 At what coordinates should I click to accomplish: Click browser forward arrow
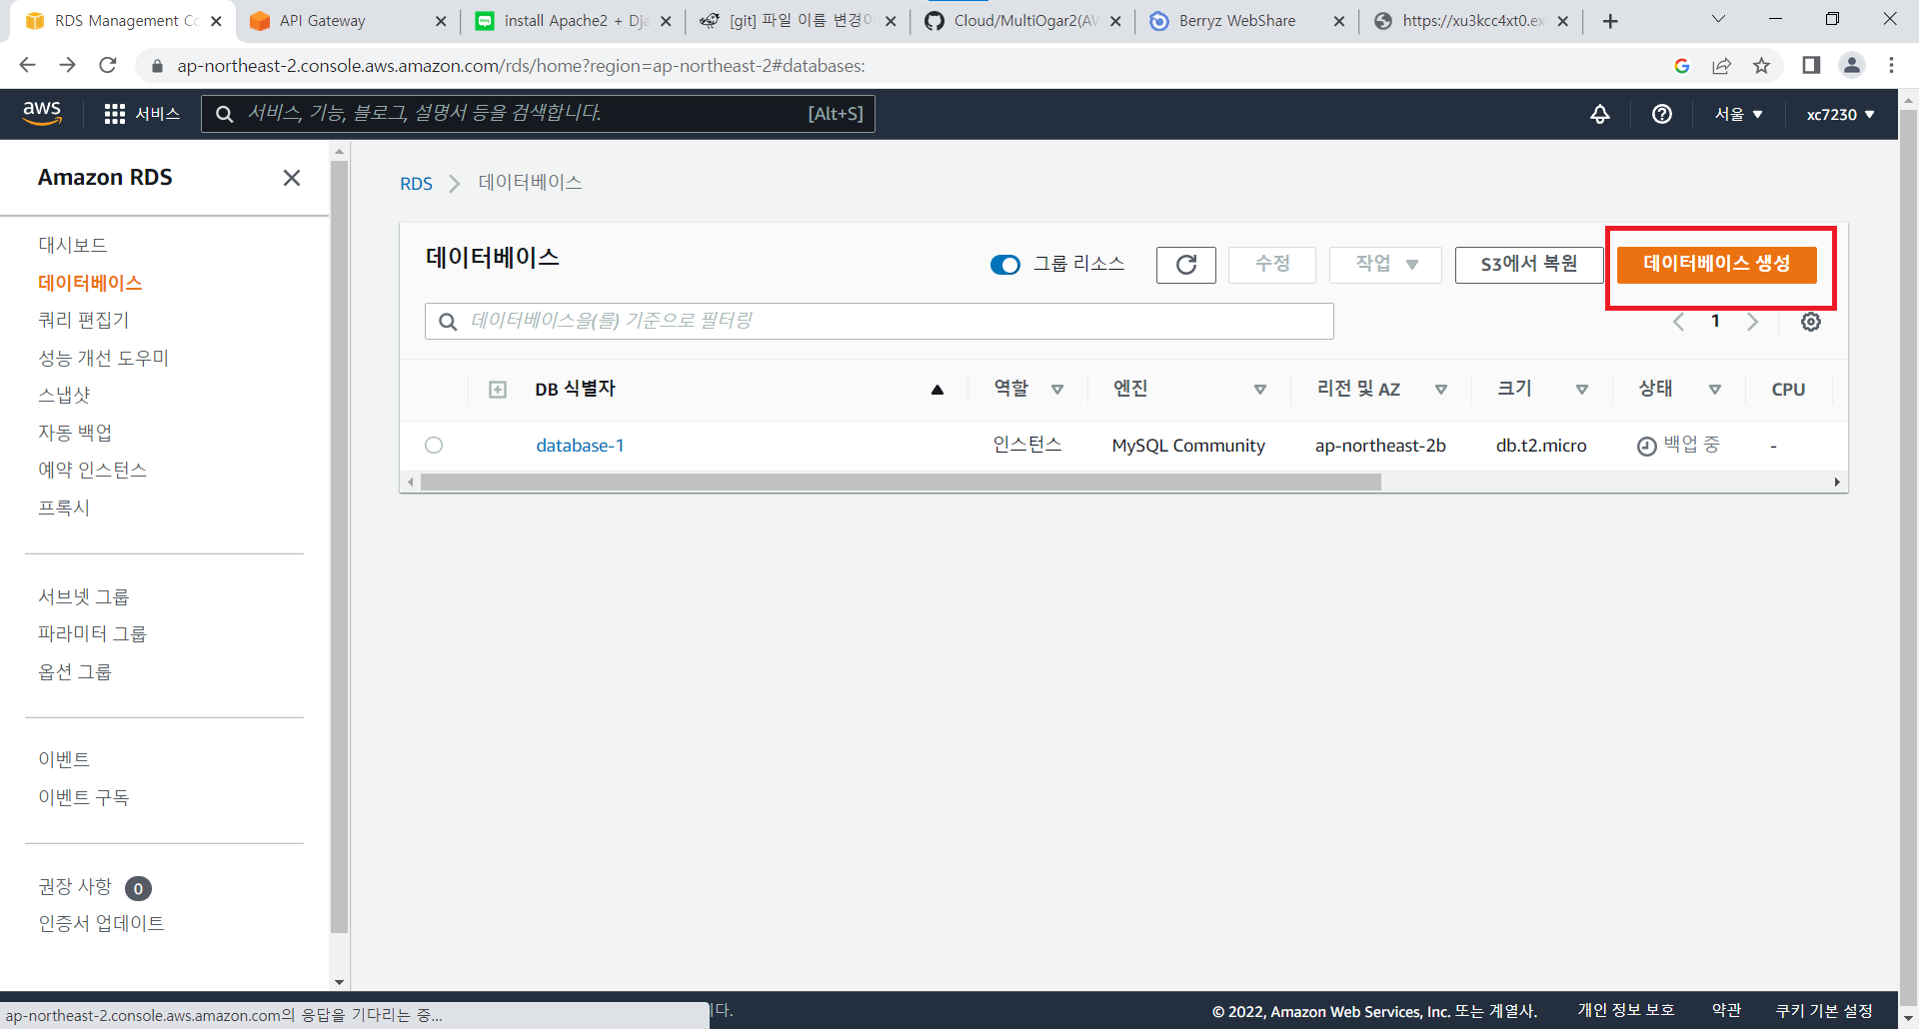67,65
